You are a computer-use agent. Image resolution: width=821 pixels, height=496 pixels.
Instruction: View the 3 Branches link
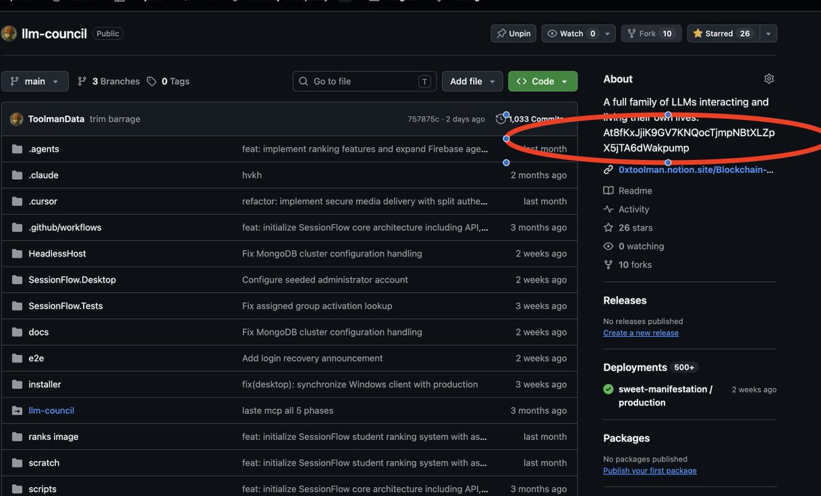109,81
